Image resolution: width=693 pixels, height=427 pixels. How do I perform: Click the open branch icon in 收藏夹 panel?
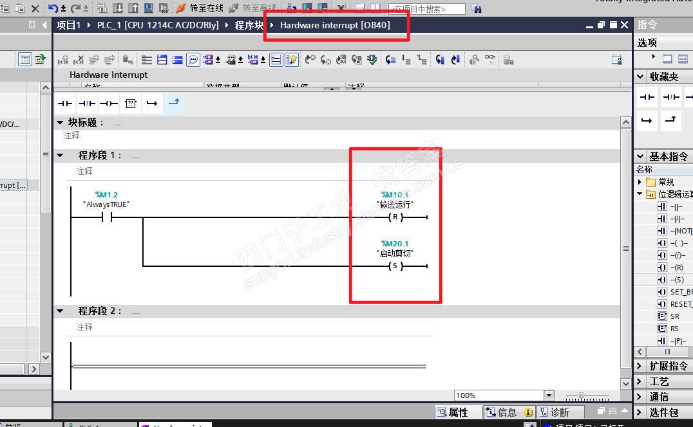[x=647, y=120]
